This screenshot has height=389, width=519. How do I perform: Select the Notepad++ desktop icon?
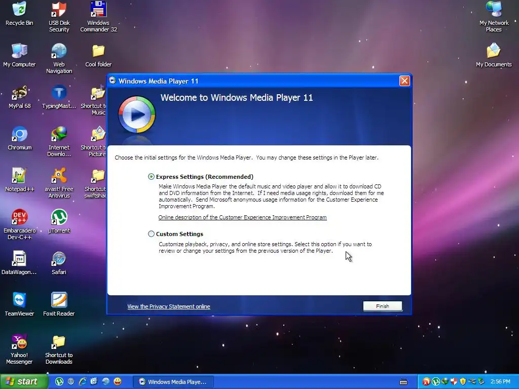click(x=19, y=180)
